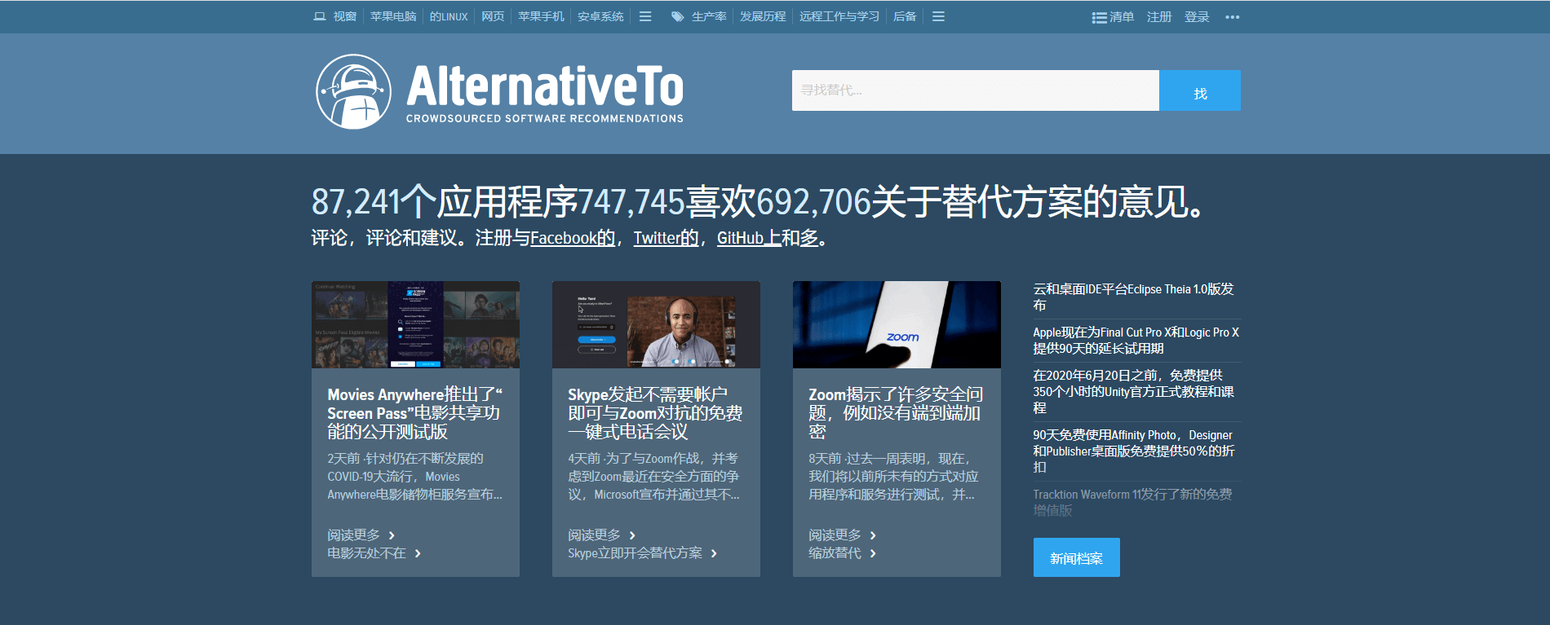Open the Eclipse Theia 1.0 news item
The image size is (1550, 625).
coord(1134,297)
